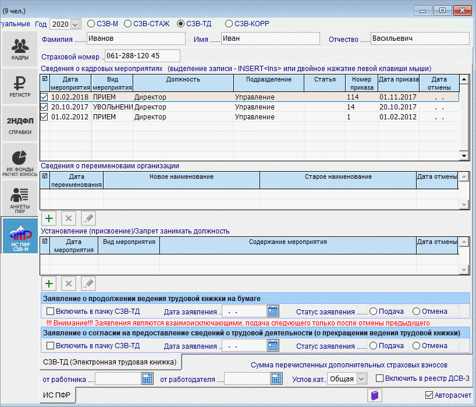Open the АНКЕТЫ ПФР sidebar section
476x407 pixels.
pos(20,199)
